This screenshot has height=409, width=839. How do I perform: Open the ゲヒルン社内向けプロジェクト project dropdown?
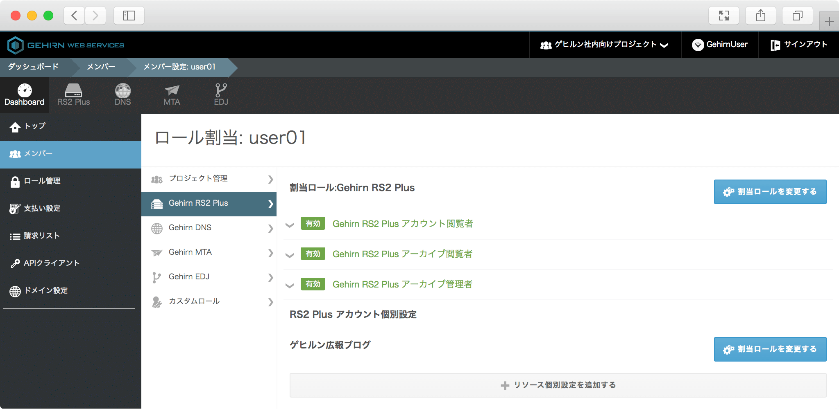click(605, 45)
